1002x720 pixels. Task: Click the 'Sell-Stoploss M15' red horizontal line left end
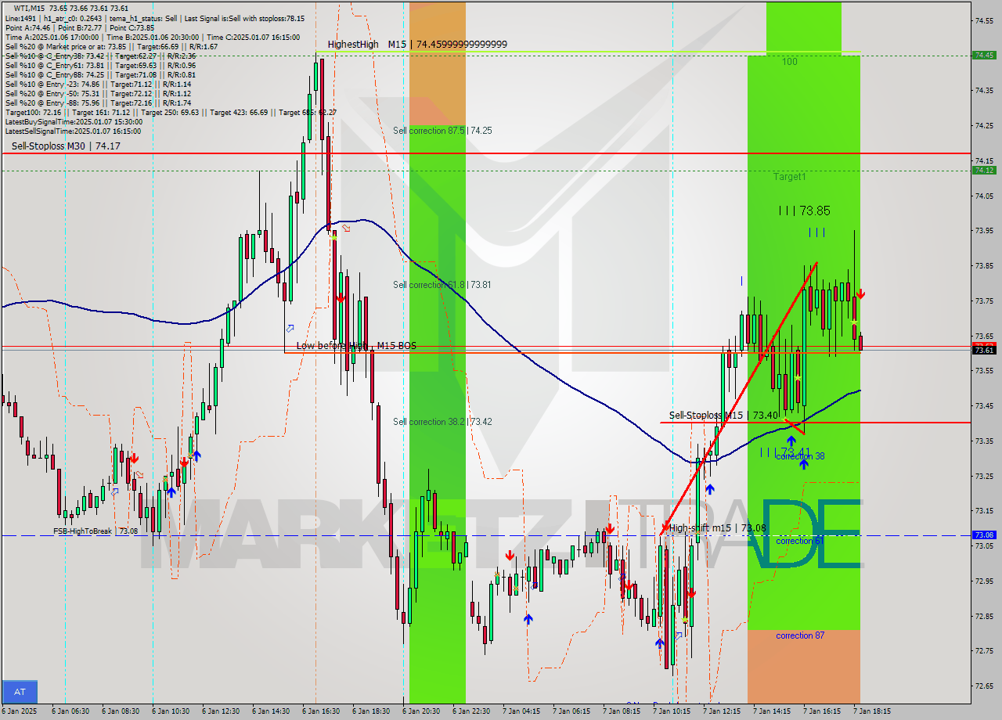(x=663, y=423)
